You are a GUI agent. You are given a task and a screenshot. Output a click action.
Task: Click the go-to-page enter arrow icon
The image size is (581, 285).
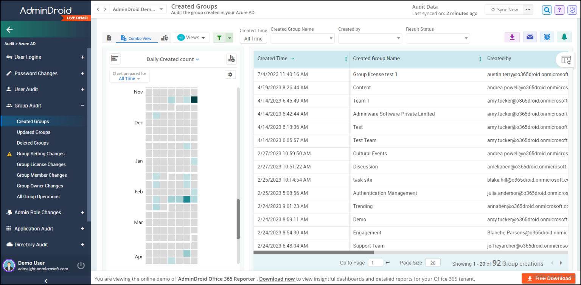[387, 263]
